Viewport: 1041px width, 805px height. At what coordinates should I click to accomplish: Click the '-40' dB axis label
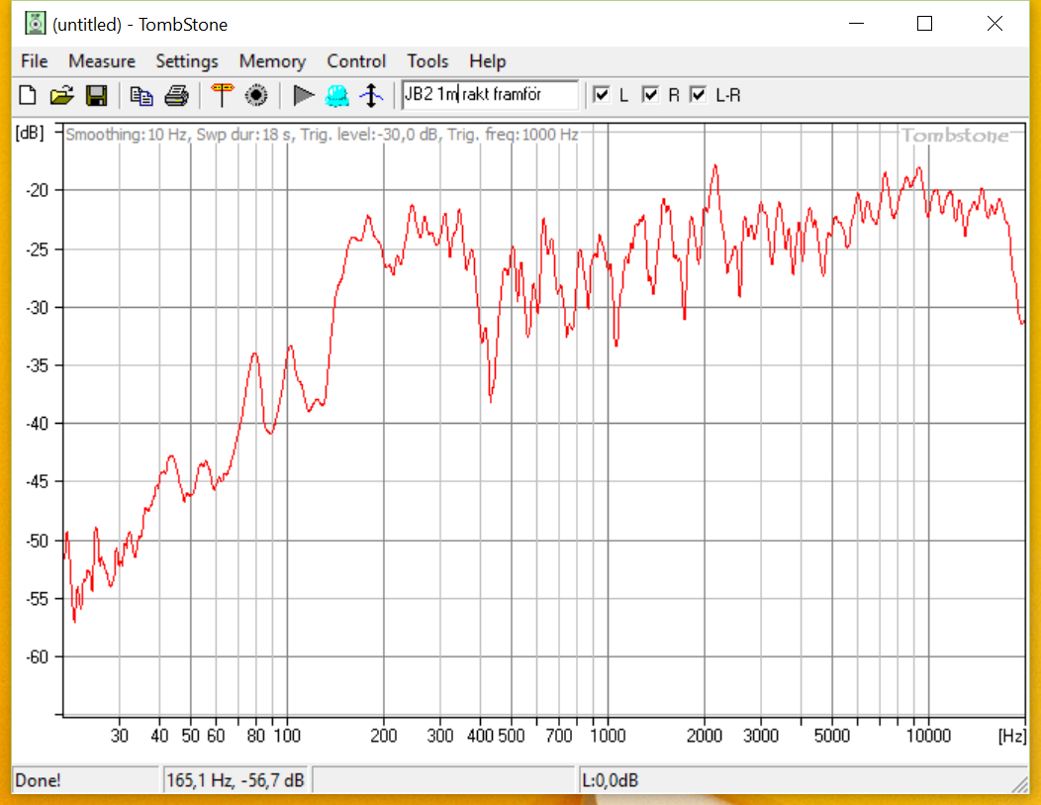click(x=38, y=423)
